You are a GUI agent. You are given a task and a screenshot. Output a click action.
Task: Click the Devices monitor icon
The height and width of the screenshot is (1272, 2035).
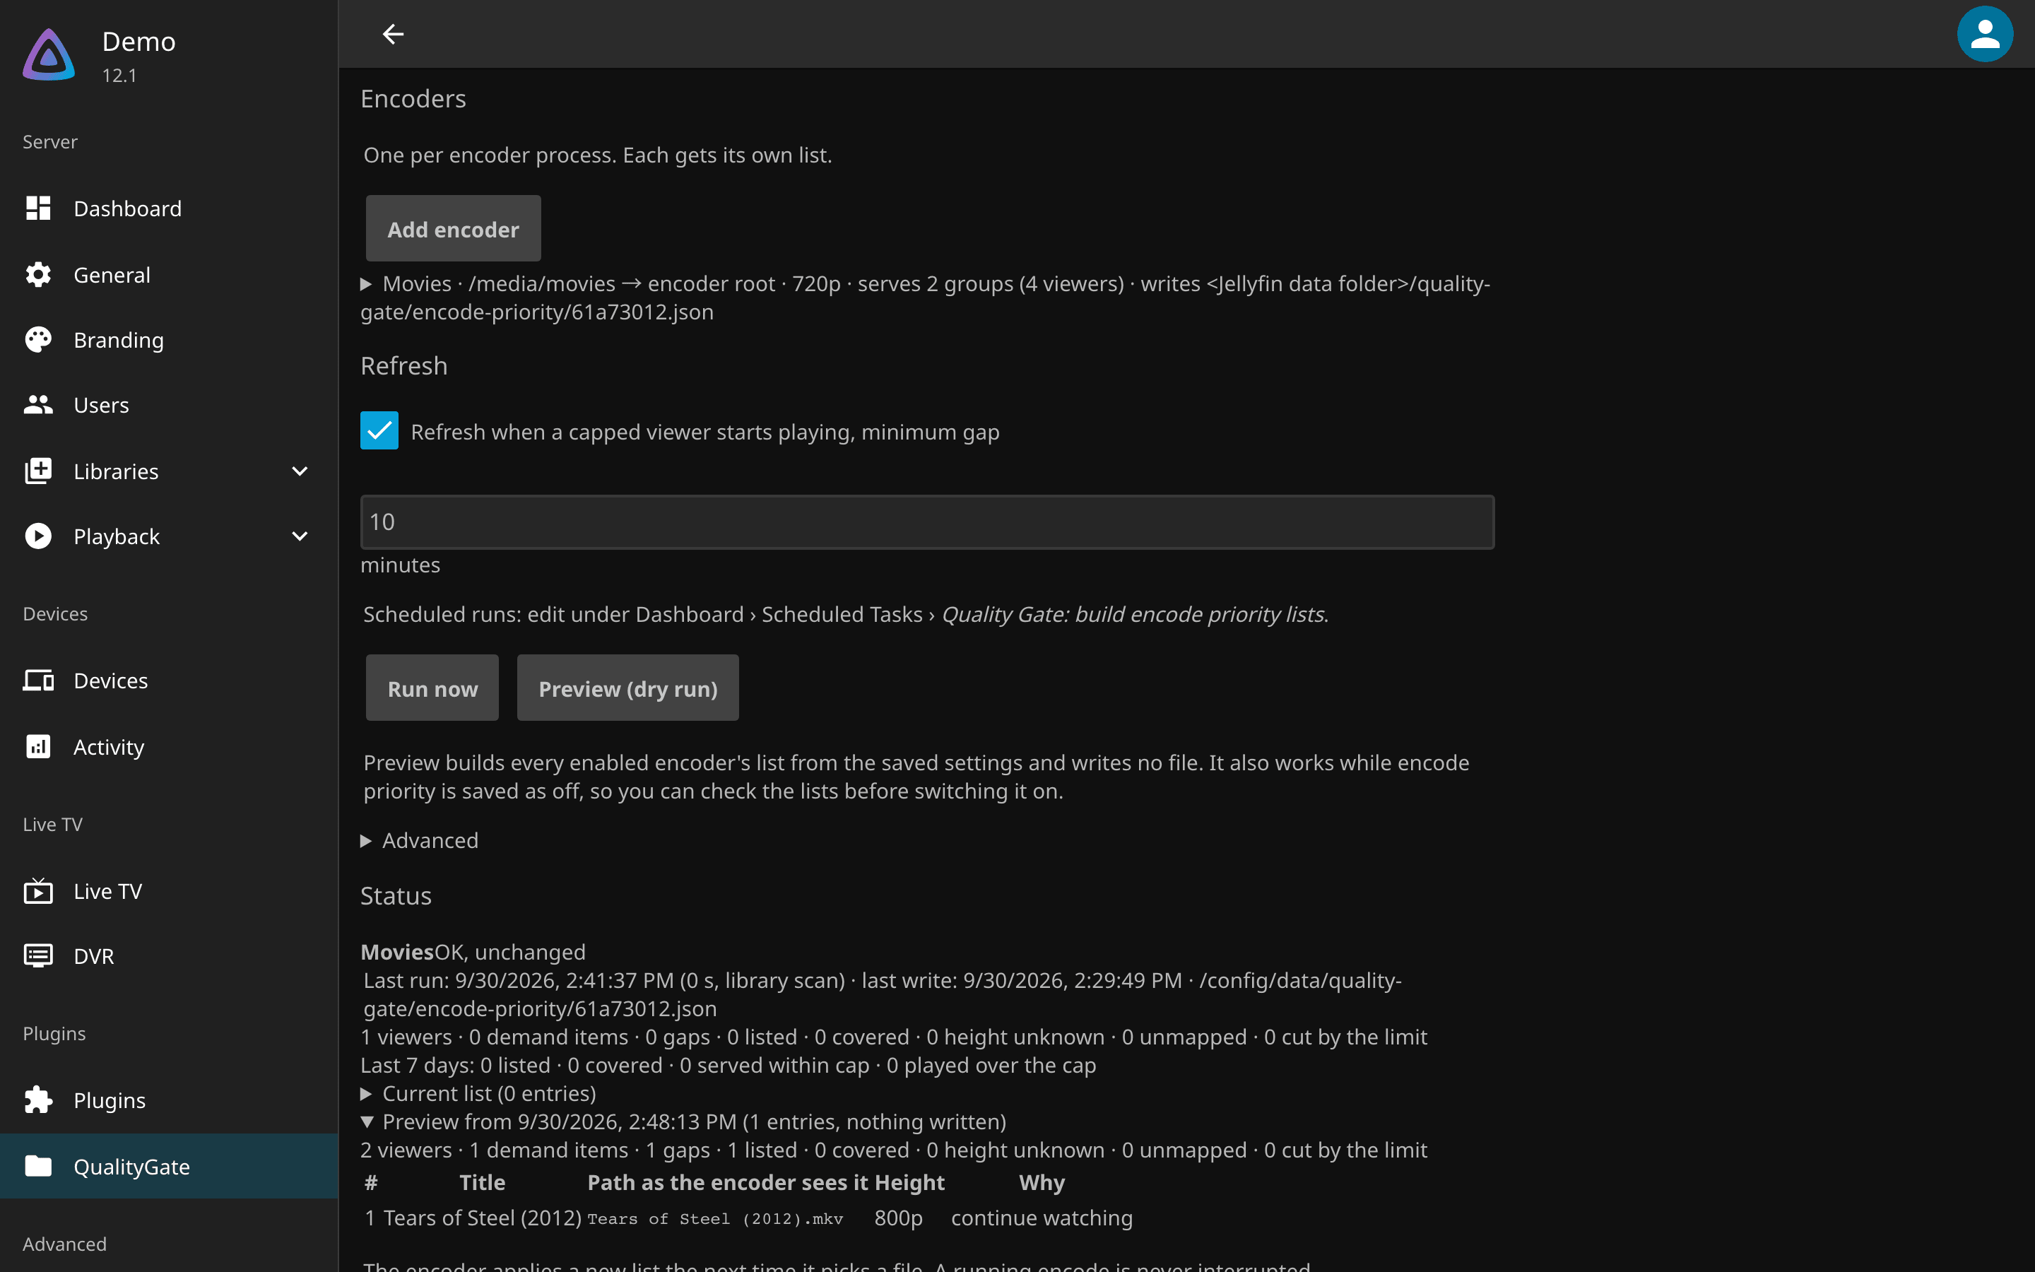coord(38,680)
